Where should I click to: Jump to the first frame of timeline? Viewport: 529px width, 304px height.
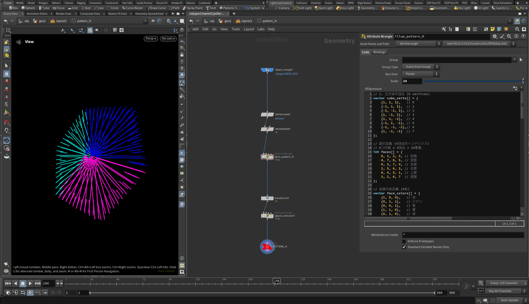8,283
